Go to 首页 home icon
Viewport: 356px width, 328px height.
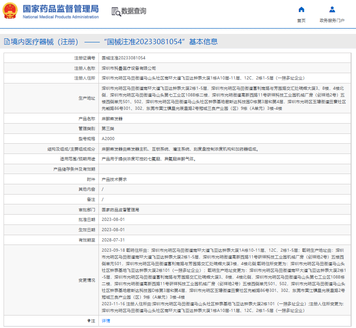click(301, 9)
